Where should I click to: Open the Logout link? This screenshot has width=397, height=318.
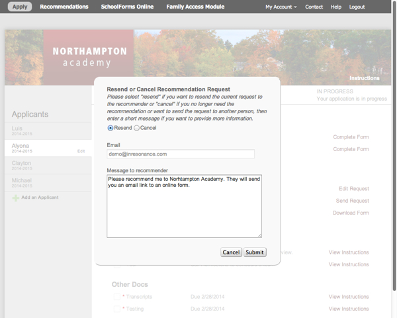pos(357,7)
